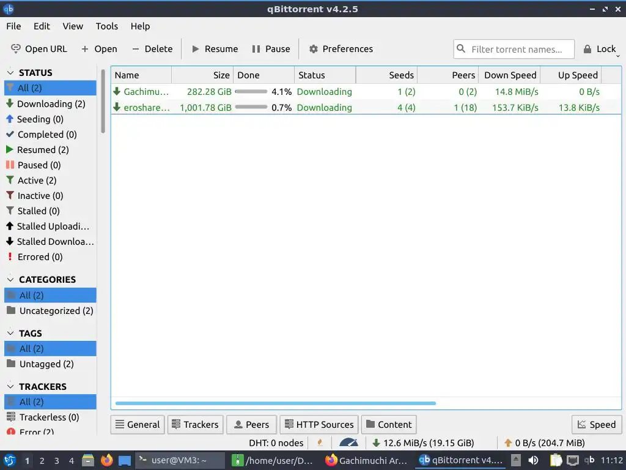Select the Stalled Uploading status filter
The height and width of the screenshot is (470, 626).
click(50, 226)
